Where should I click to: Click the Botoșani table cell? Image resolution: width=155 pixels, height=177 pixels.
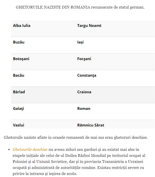pyautogui.click(x=21, y=59)
